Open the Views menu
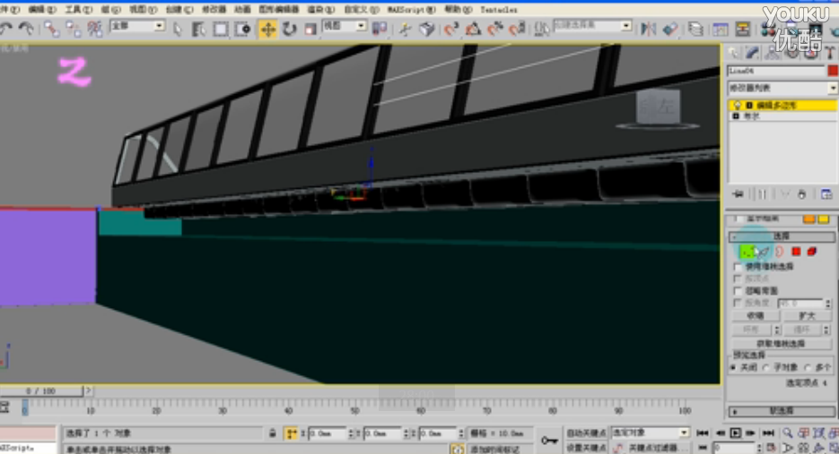Viewport: 839px width, 454px height. [144, 10]
